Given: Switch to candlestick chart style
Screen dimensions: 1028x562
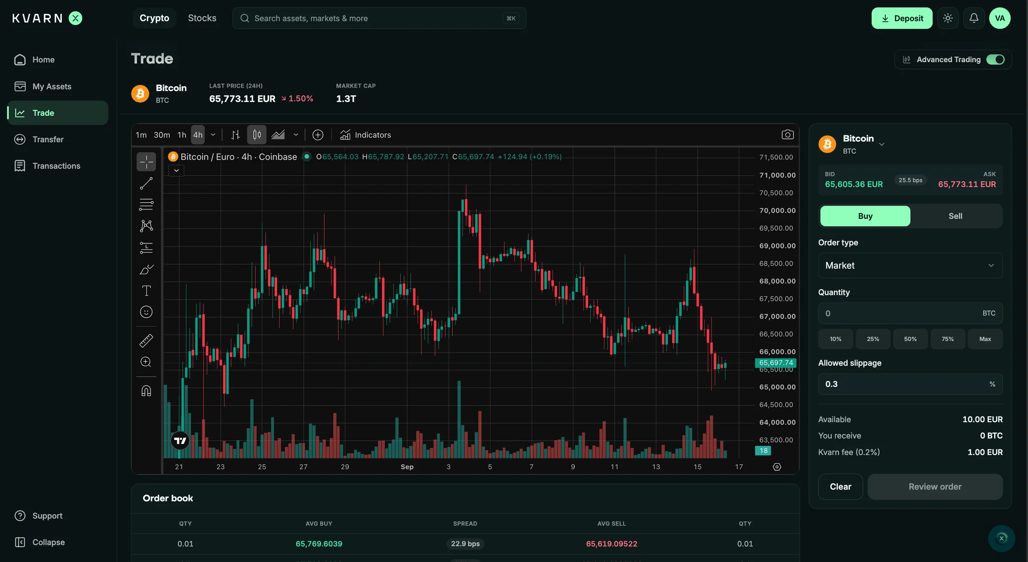Looking at the screenshot, I should [x=257, y=135].
